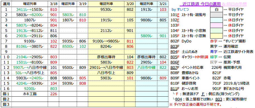Click legend entry 101F スカート有・湖風号

click(188, 15)
